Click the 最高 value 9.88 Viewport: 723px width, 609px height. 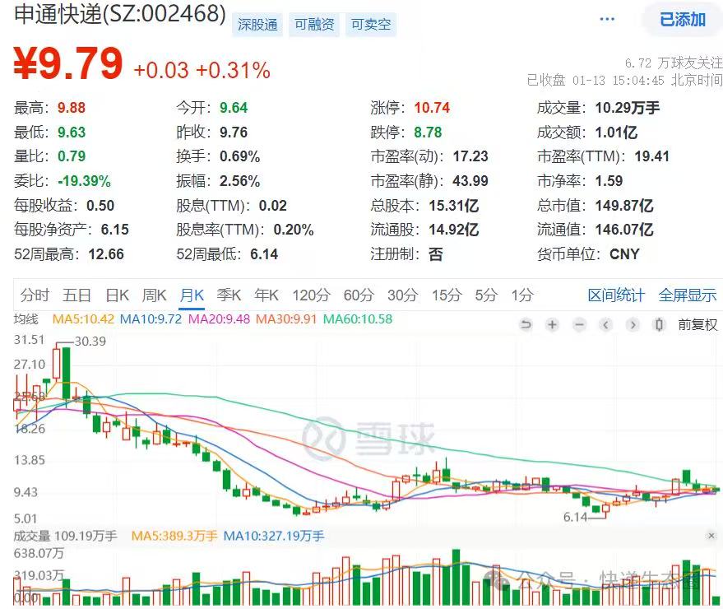coord(72,108)
